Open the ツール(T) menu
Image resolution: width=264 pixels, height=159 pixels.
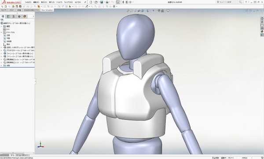(x=59, y=2)
